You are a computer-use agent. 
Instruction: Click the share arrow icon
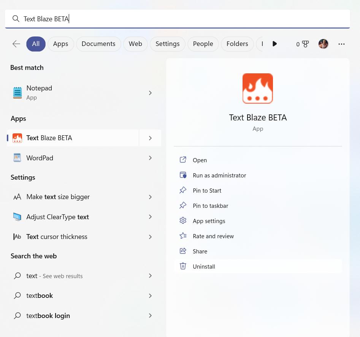[x=183, y=251]
